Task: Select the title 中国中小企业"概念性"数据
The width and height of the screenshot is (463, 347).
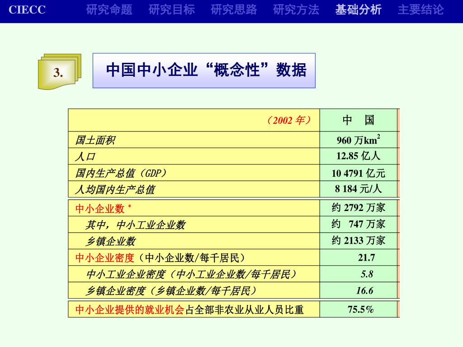Action: point(206,70)
